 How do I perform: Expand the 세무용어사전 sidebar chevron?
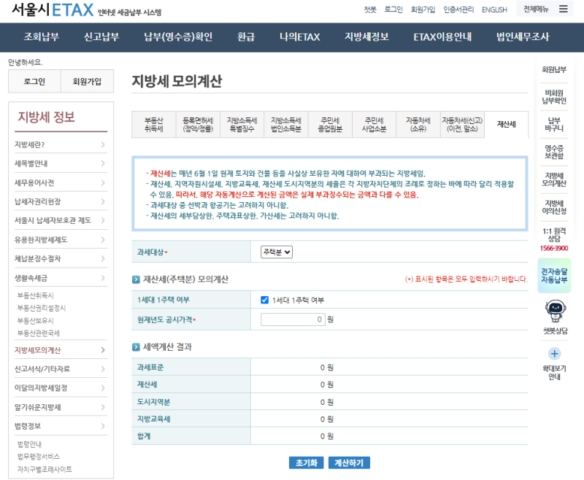coord(103,182)
